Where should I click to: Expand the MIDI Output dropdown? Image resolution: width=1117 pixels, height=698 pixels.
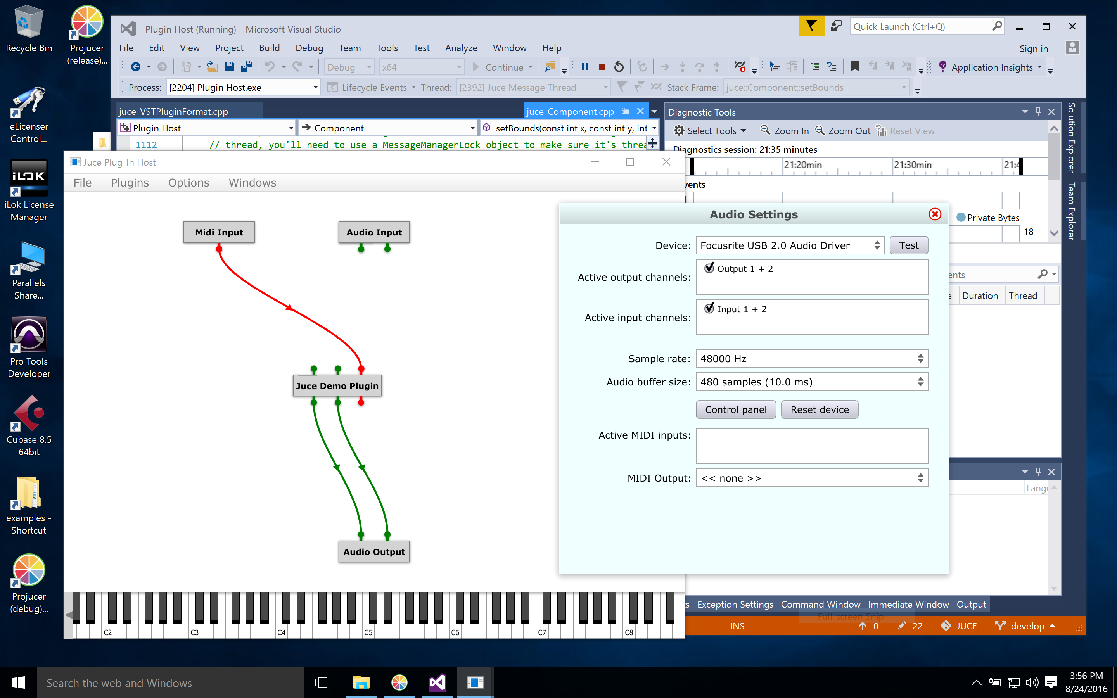tap(811, 478)
